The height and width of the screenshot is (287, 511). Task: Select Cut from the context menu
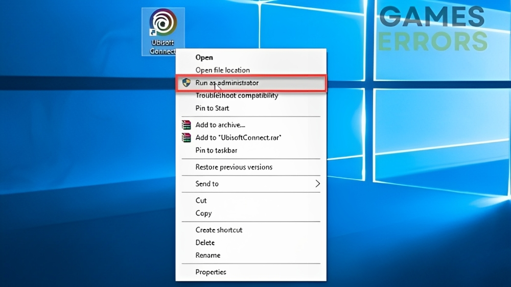click(x=251, y=200)
